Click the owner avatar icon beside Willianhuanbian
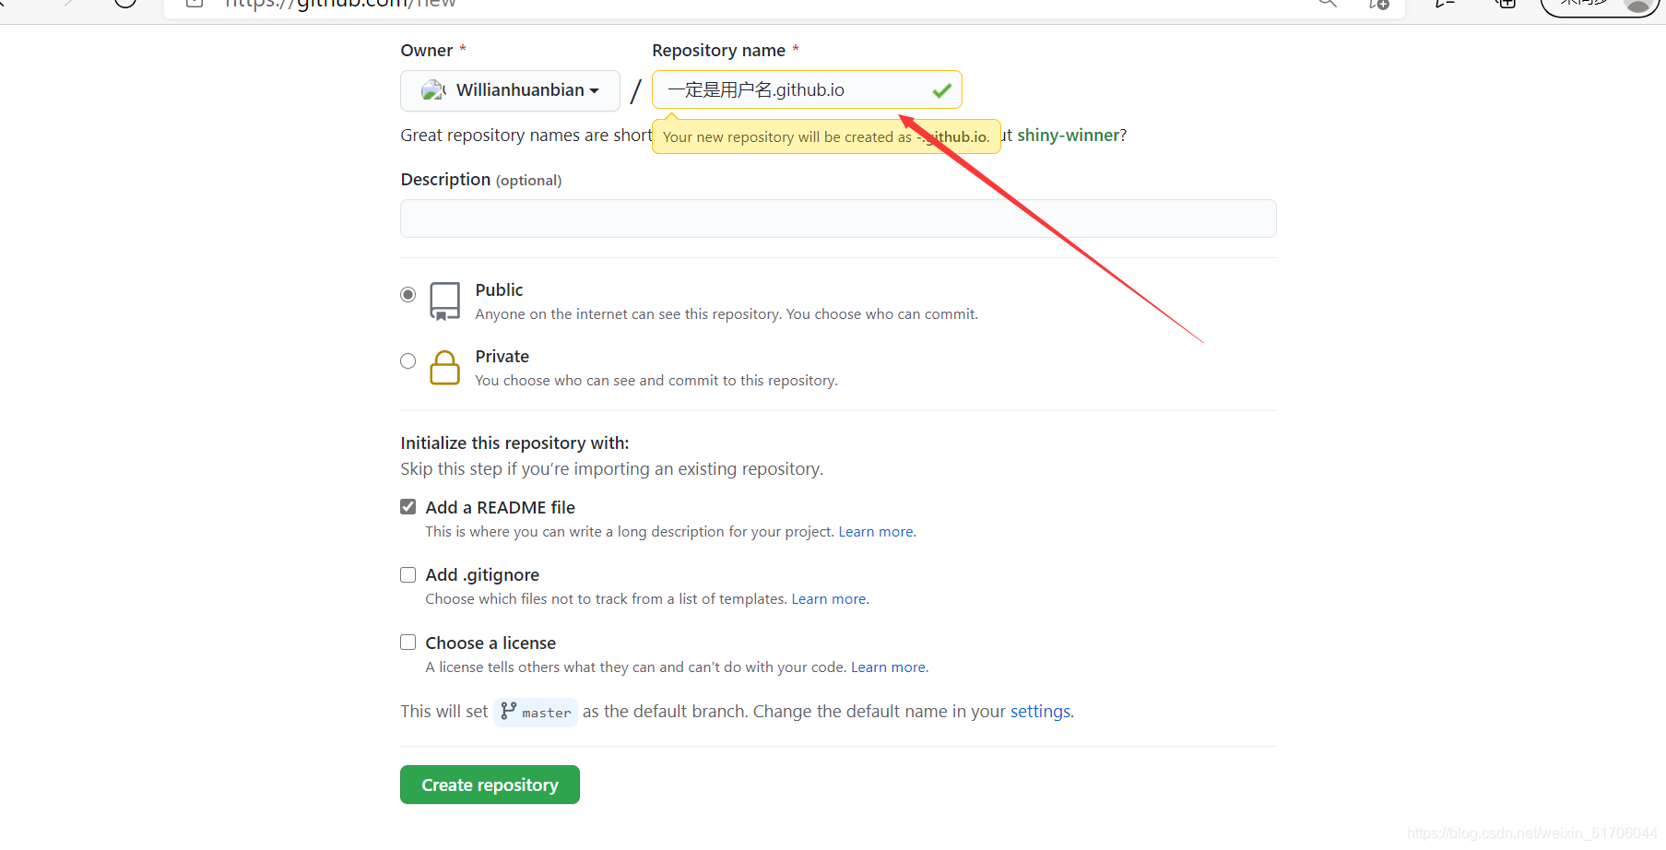The width and height of the screenshot is (1666, 850). click(x=433, y=90)
